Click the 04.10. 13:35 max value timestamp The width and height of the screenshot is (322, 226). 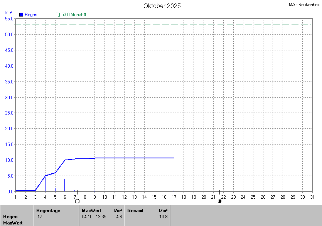pyautogui.click(x=94, y=217)
